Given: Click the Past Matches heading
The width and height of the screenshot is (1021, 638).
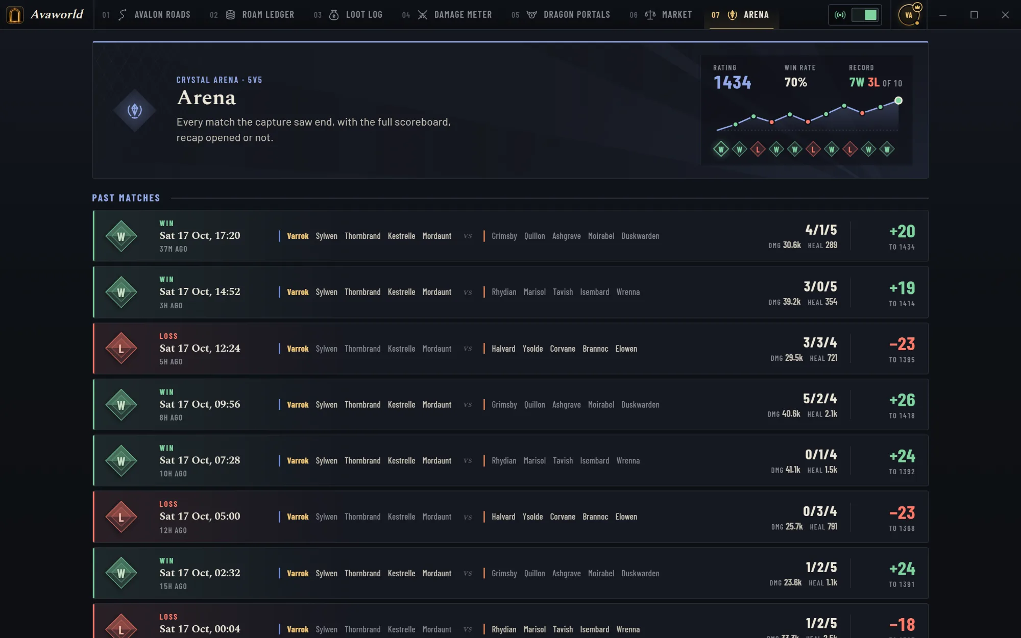Looking at the screenshot, I should tap(126, 198).
